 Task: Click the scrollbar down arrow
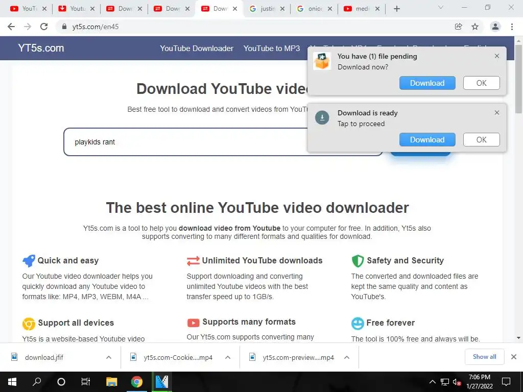click(x=519, y=338)
